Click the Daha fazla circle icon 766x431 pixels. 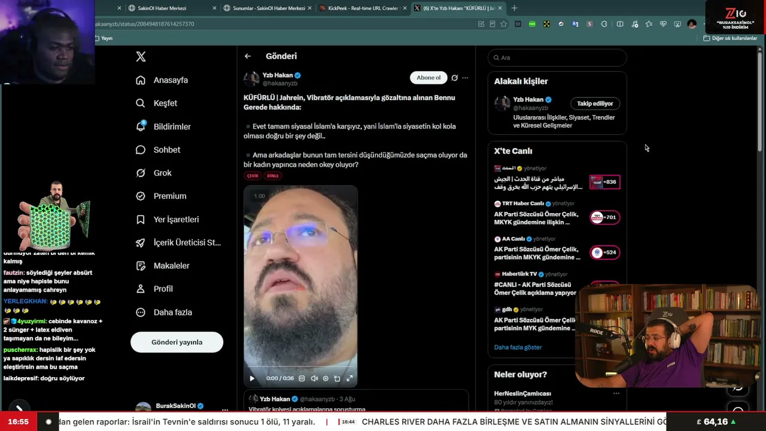click(141, 312)
